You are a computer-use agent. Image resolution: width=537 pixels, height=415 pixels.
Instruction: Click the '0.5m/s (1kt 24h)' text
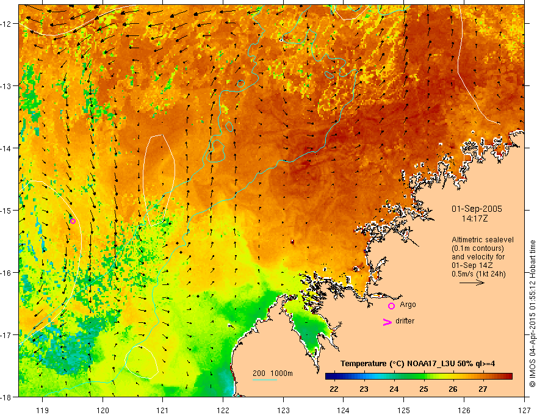[x=479, y=273]
